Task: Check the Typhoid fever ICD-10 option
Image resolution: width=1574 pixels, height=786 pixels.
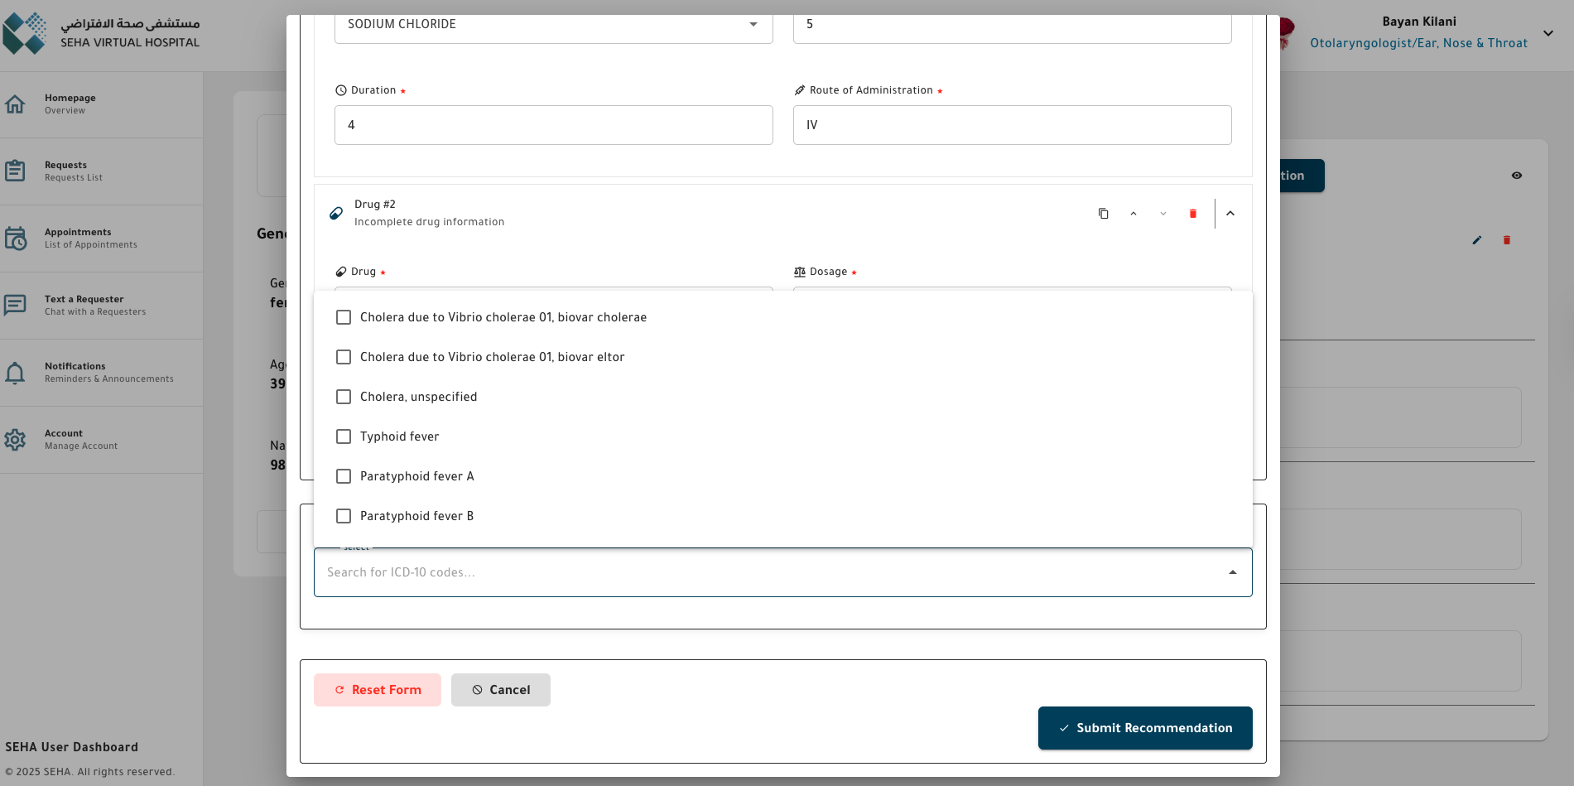Action: pyautogui.click(x=344, y=436)
